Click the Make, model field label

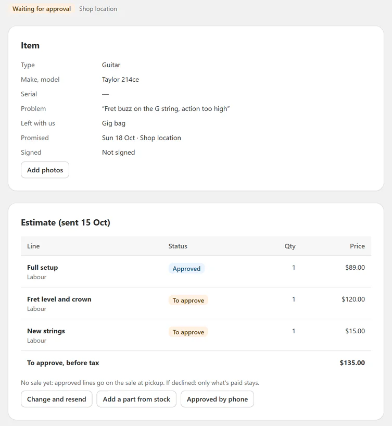point(40,80)
